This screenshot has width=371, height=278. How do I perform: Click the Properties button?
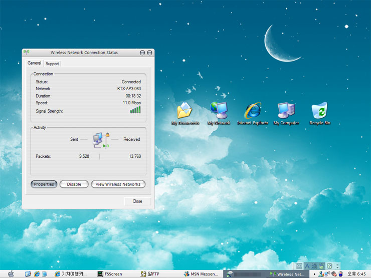pos(44,184)
